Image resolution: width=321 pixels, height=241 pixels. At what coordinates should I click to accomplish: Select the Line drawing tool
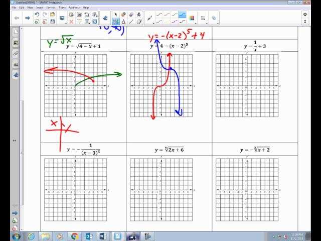pos(131,22)
